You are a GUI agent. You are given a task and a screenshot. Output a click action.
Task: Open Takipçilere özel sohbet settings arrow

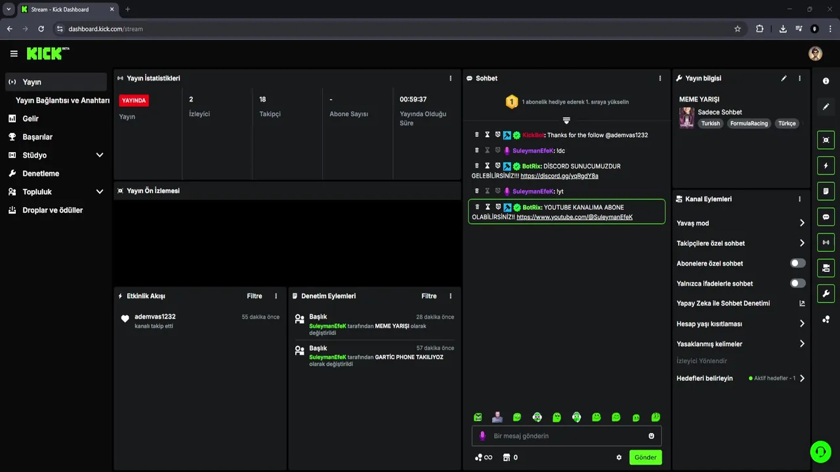801,243
